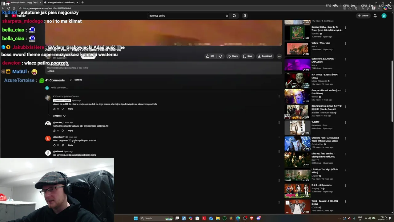Open options menu for the pinned comment
Viewport: 394px width, 222px height.
[279, 96]
